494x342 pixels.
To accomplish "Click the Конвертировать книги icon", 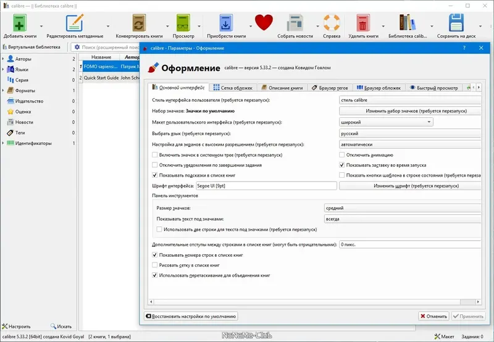I will point(139,23).
